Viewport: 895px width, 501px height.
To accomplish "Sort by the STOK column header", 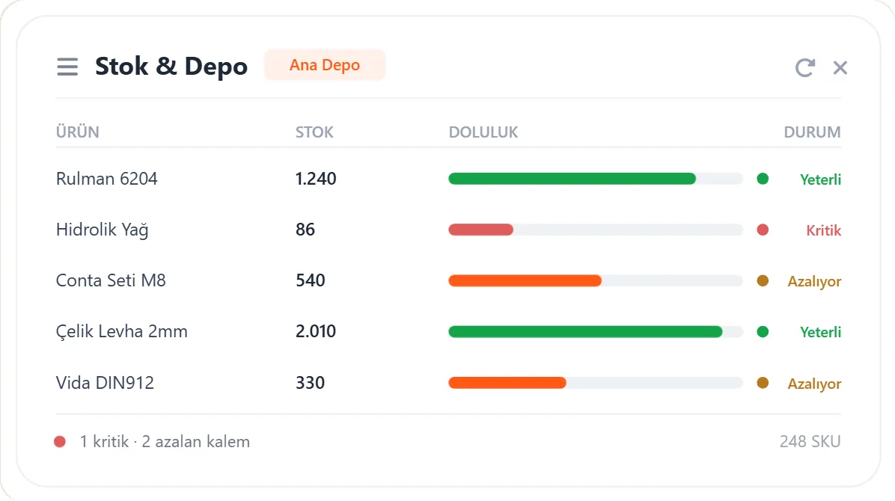I will (x=314, y=132).
